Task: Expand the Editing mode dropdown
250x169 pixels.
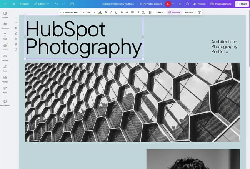Action: tap(42, 4)
